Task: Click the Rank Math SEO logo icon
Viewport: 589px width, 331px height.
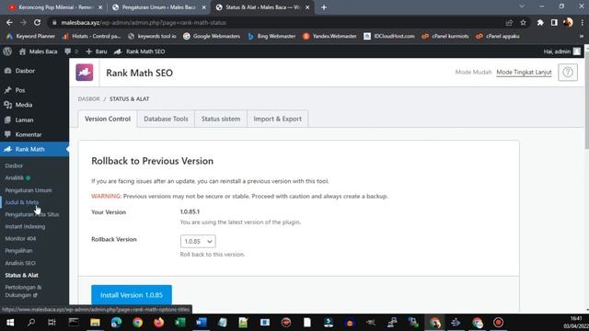Action: click(85, 73)
